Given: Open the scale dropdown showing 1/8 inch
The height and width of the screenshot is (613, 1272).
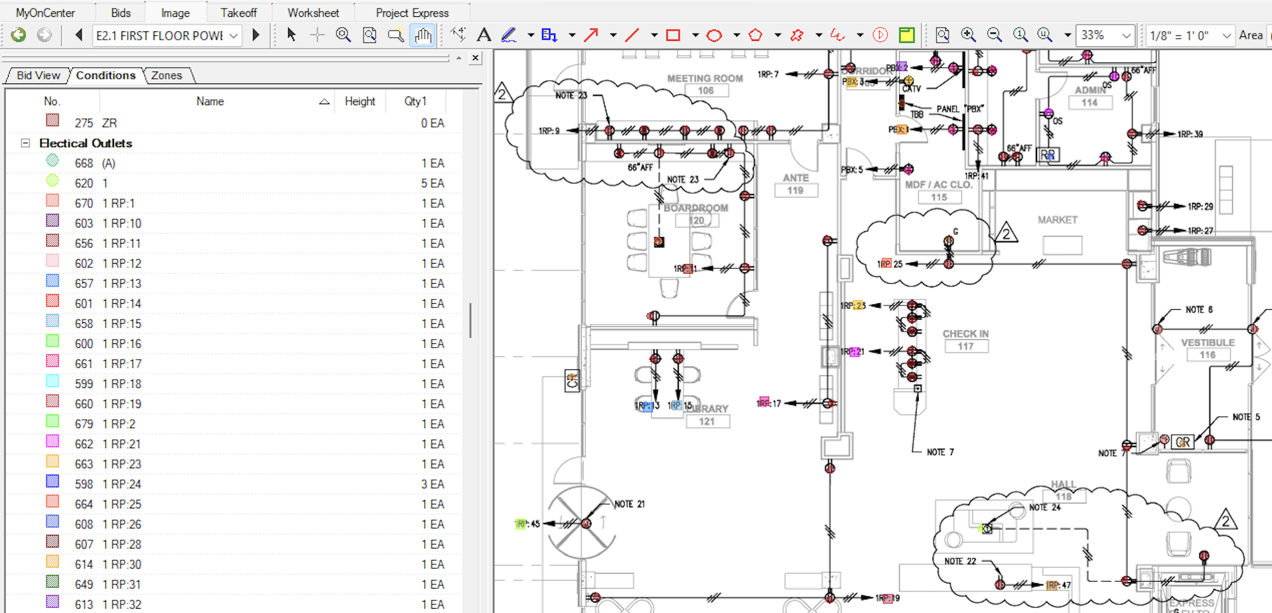Looking at the screenshot, I should 1228,35.
